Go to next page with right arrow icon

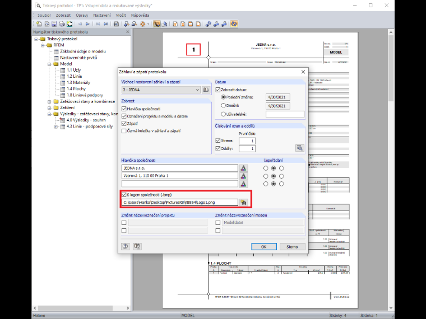tap(87, 24)
